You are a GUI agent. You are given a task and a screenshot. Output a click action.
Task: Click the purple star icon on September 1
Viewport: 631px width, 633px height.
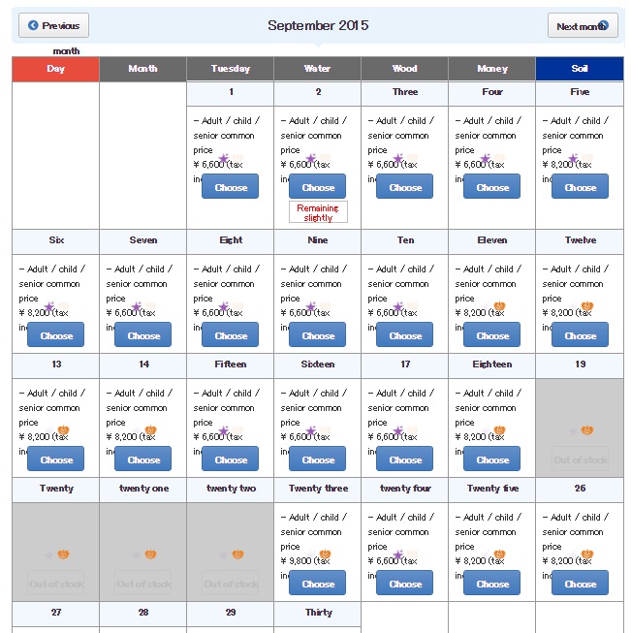(x=224, y=158)
